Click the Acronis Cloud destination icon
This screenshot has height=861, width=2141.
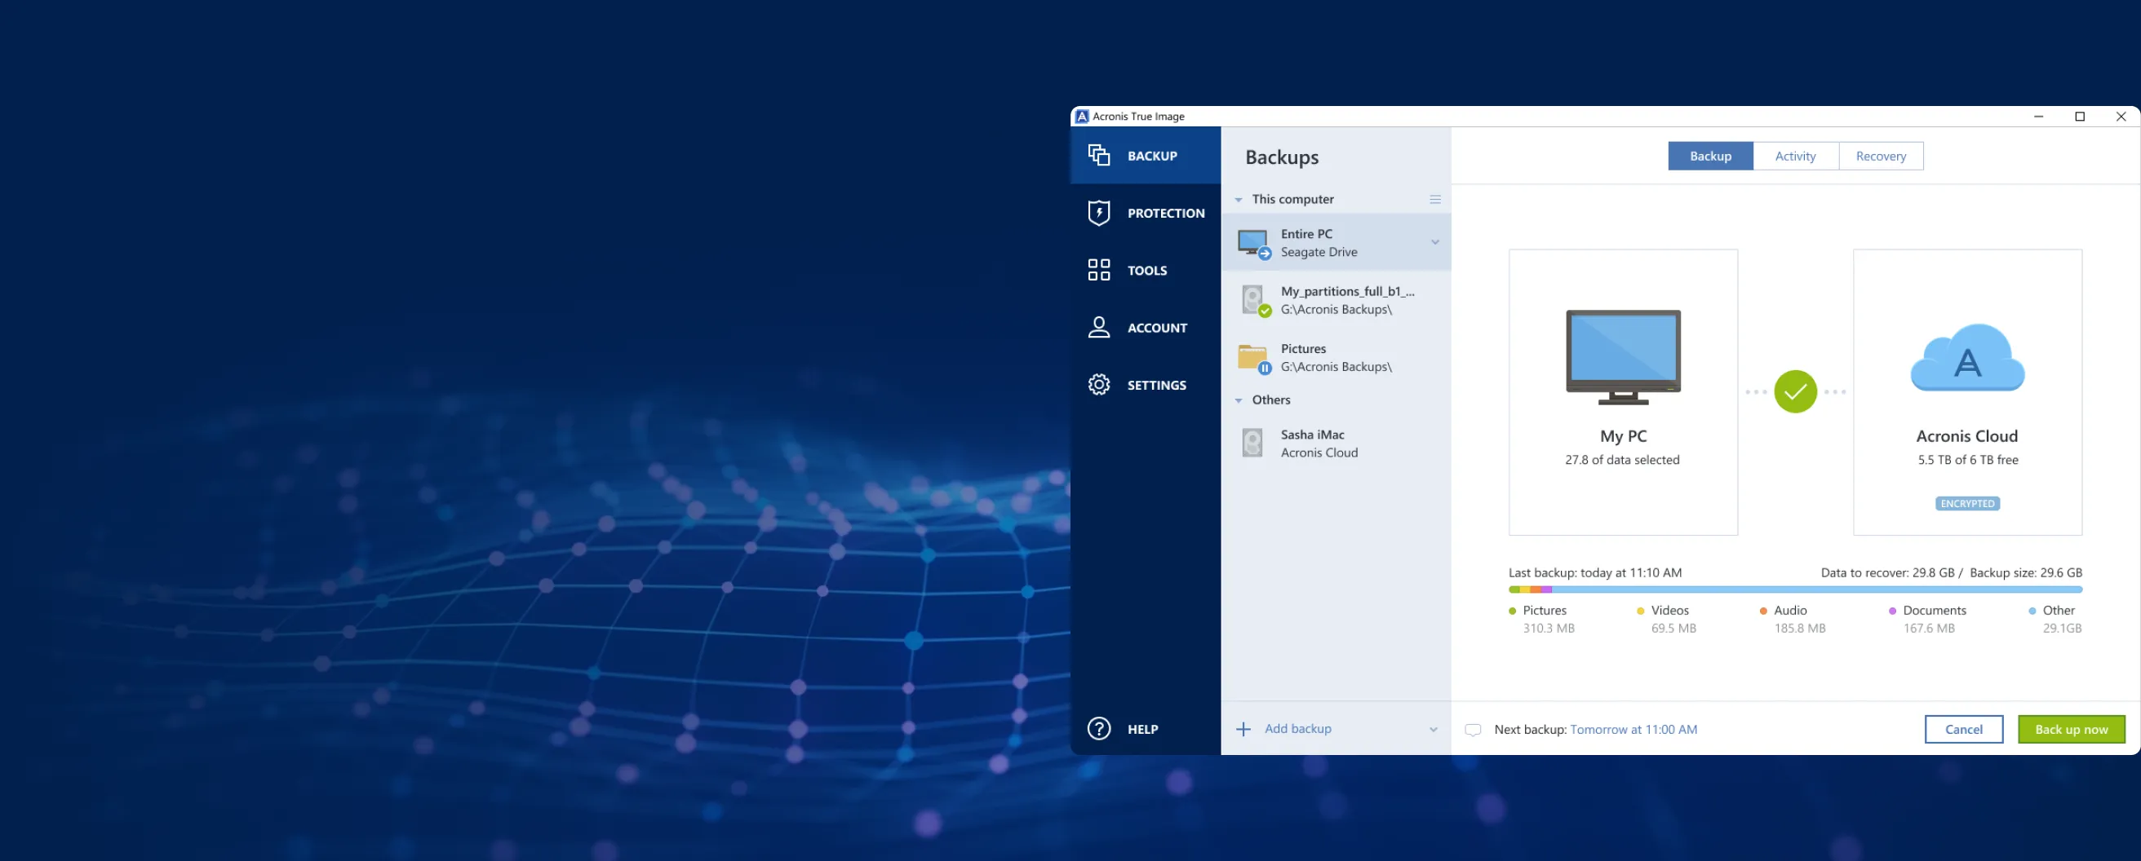[1966, 359]
